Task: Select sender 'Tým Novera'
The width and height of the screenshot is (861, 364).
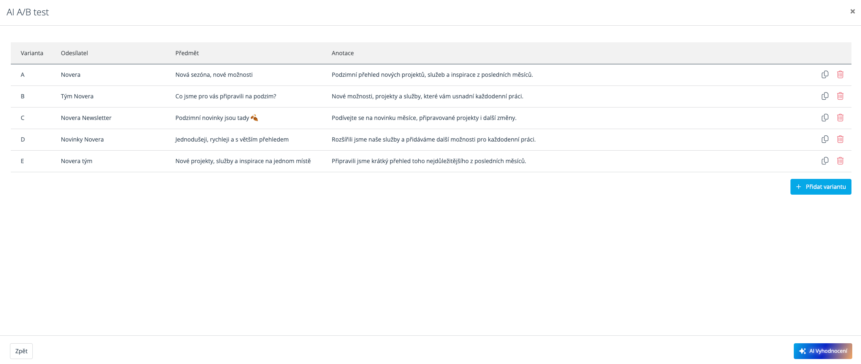Action: [x=77, y=96]
